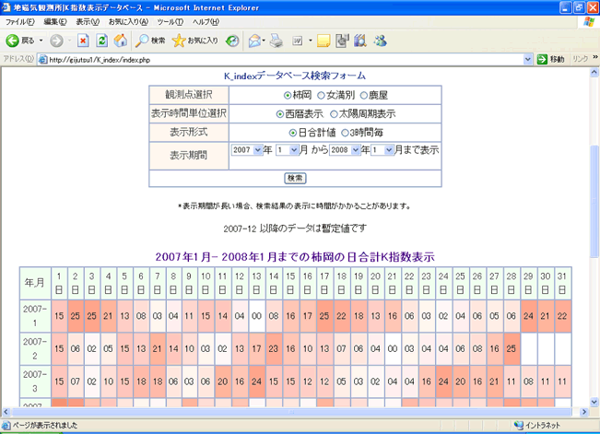Viewport: 600px width, 434px height.
Task: Select the 鹿屋 observation point radio
Action: (365, 95)
